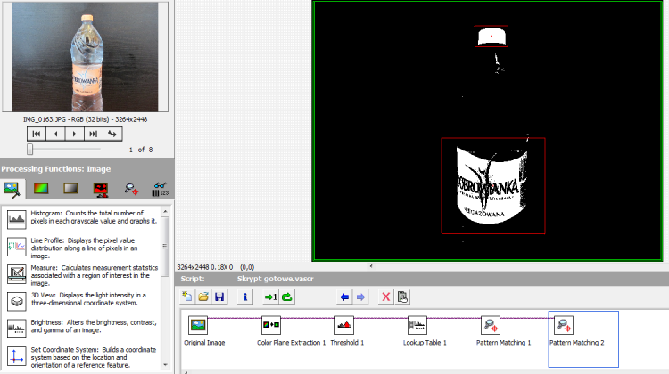
Task: Select the Line Profile function icon
Action: pos(17,247)
